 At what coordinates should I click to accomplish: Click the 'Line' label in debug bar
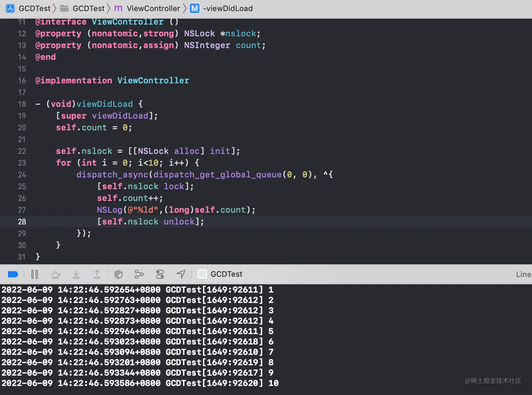point(524,274)
